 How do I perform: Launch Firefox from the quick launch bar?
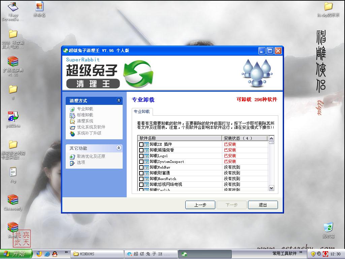(x=39, y=254)
